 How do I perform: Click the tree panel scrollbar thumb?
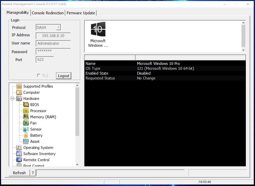[x=77, y=112]
